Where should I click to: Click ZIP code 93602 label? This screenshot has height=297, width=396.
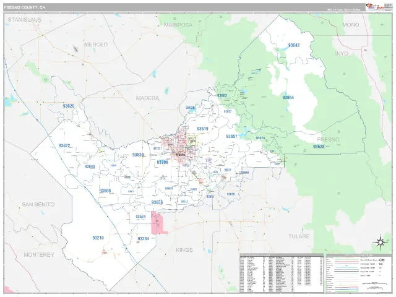pos(222,95)
